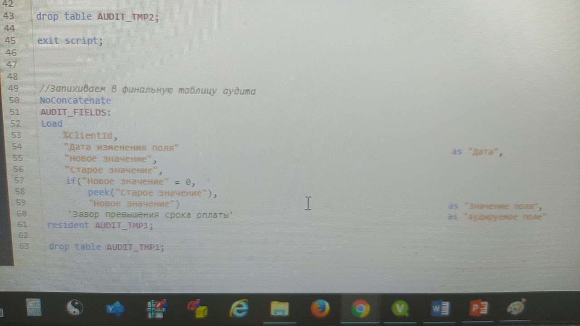
Task: Click the "AUDIT_FIELDS:" table label
Action: click(76, 112)
